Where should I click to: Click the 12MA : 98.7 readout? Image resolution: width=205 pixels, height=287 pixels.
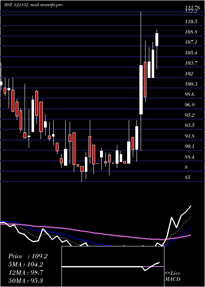pyautogui.click(x=26, y=273)
